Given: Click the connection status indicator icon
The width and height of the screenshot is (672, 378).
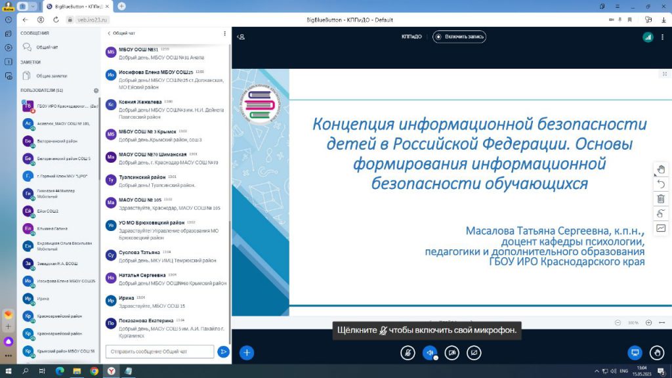Looking at the screenshot, I should pyautogui.click(x=648, y=37).
